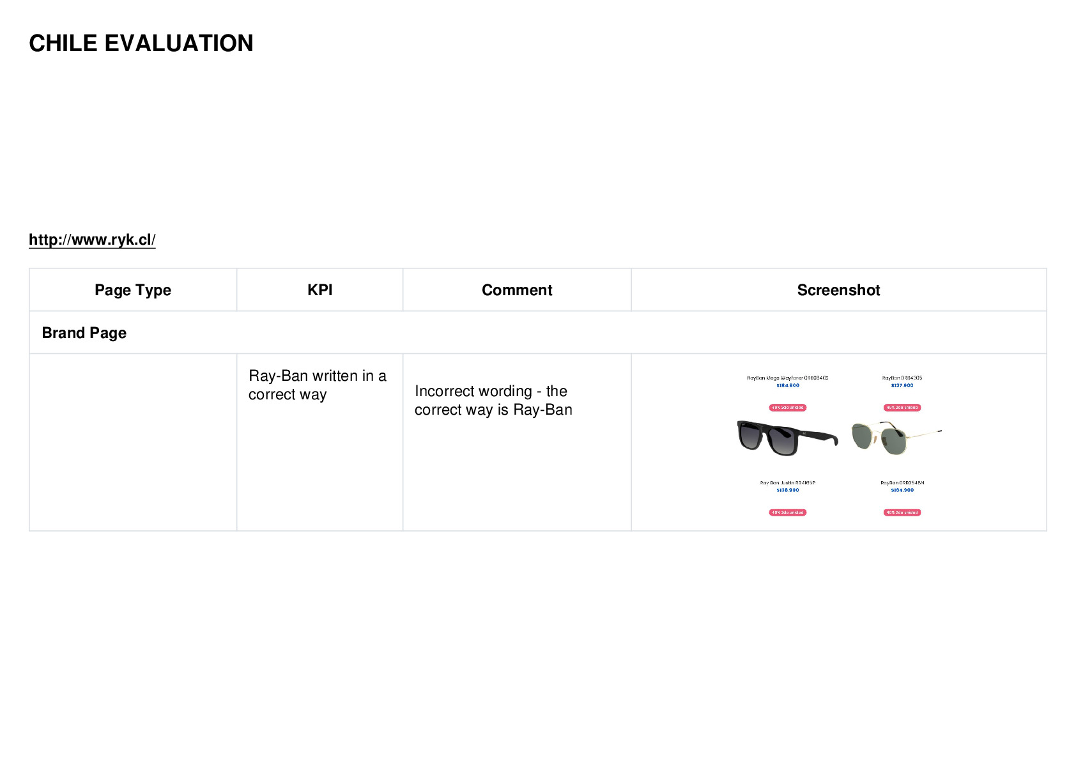The width and height of the screenshot is (1076, 761).
Task: Click the CHILE EVALUATION heading
Action: tap(141, 43)
